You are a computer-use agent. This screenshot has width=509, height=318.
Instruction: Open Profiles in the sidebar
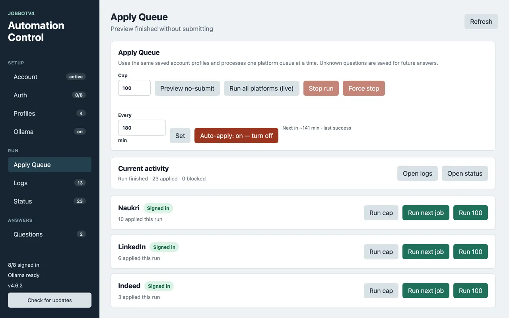tap(50, 113)
